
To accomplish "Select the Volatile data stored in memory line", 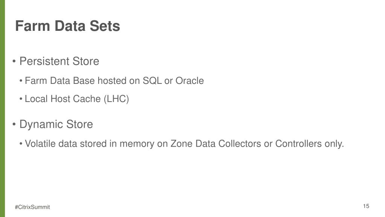I will [184, 144].
